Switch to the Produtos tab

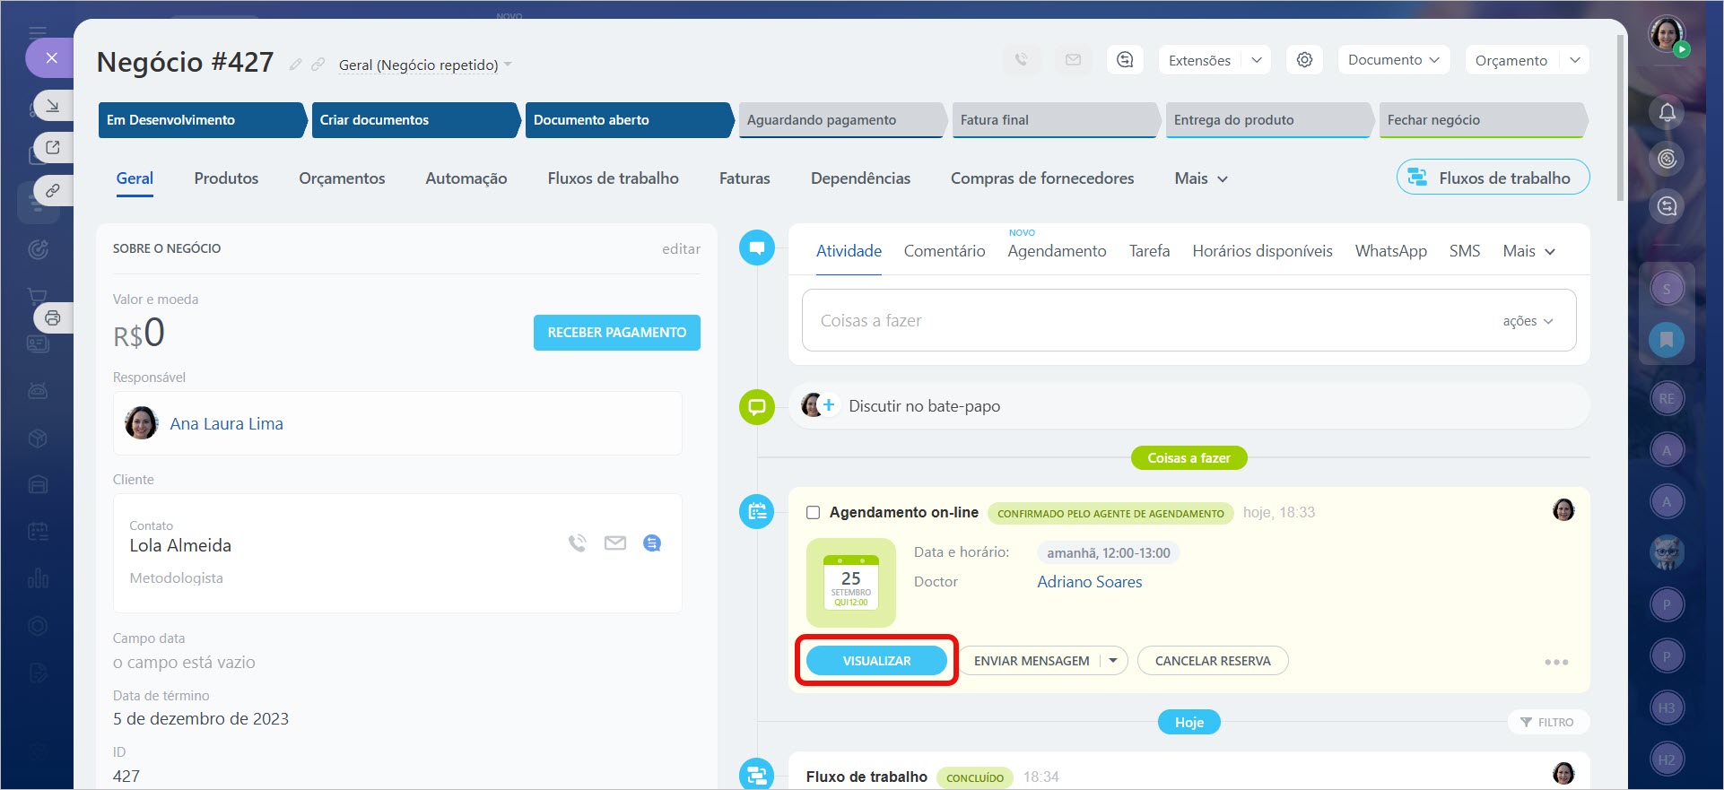coord(226,178)
